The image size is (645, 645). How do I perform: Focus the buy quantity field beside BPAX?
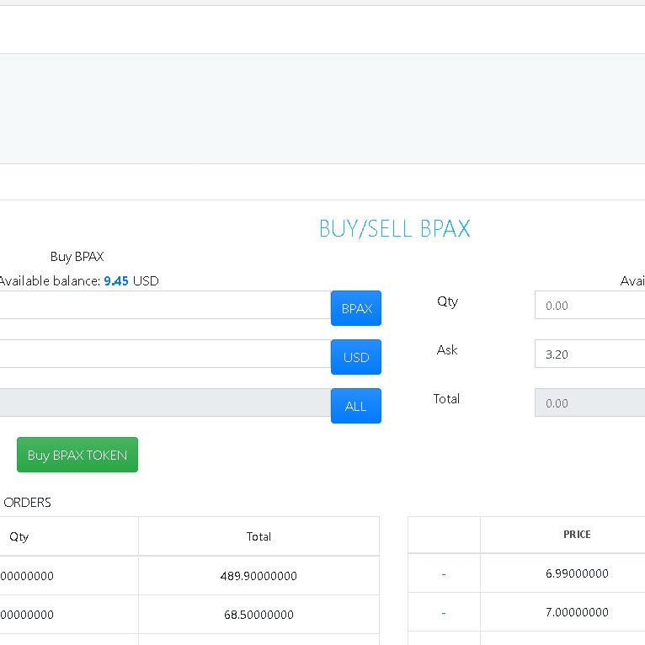[x=165, y=305]
